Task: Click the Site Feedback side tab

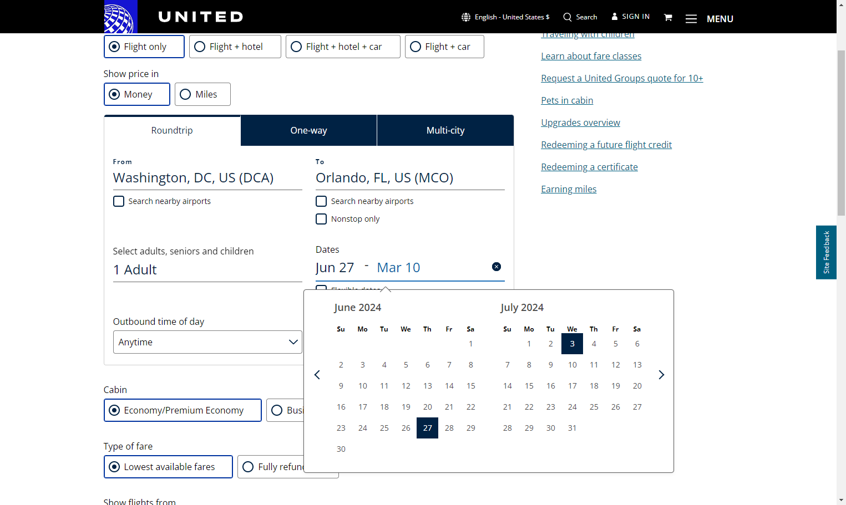Action: pos(826,252)
